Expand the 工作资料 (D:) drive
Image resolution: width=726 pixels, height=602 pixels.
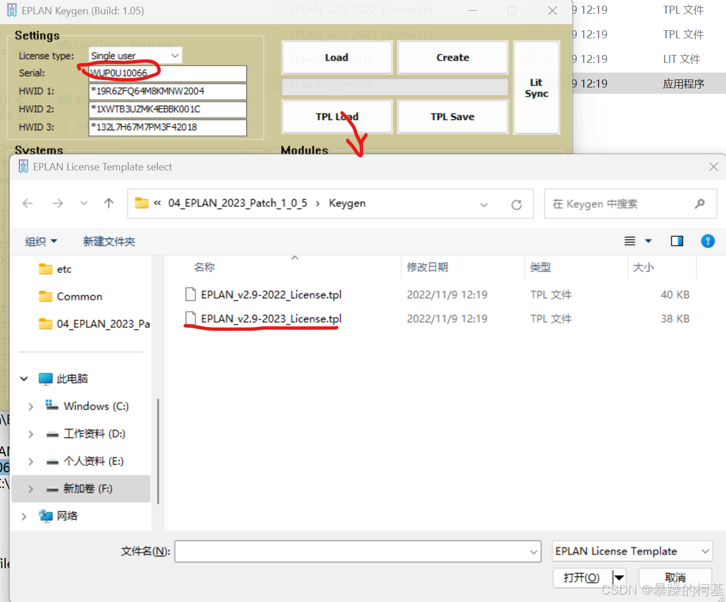(31, 434)
